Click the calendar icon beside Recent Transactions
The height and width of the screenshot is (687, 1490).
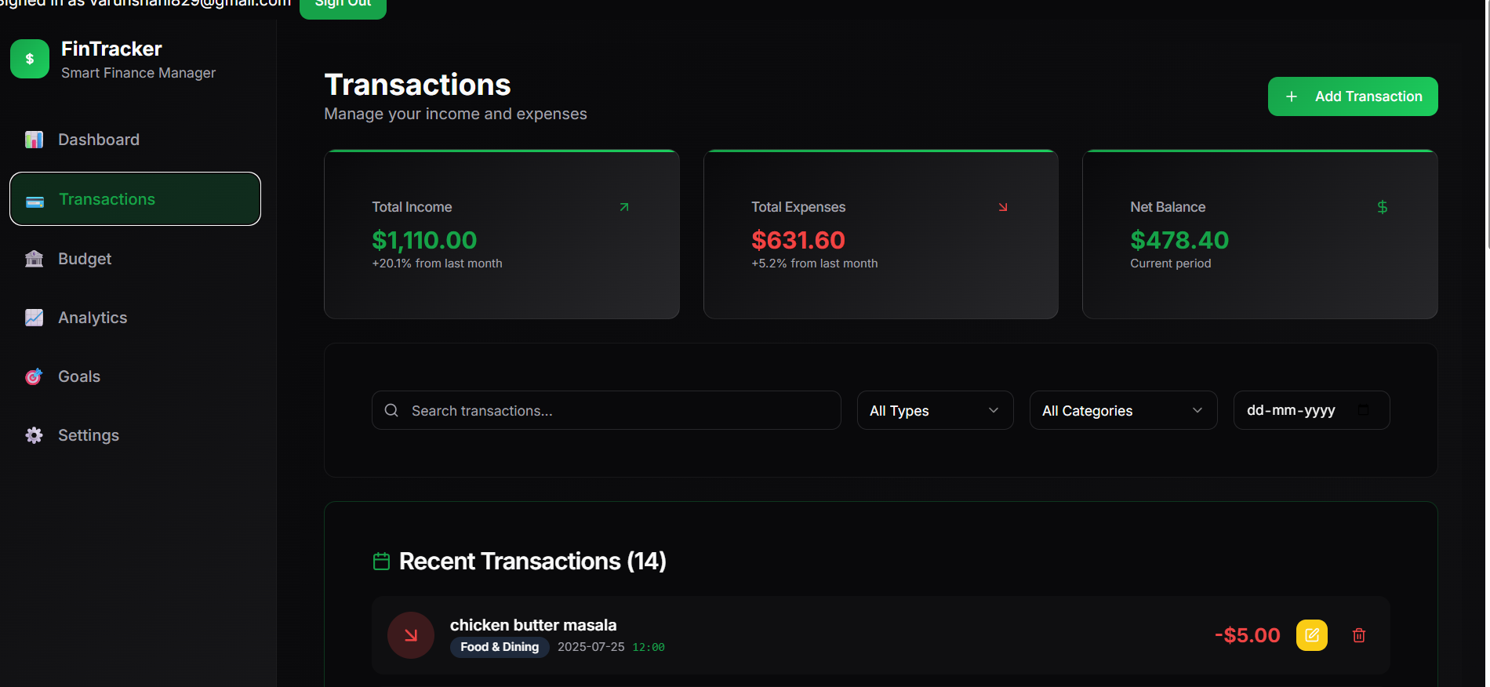coord(382,561)
